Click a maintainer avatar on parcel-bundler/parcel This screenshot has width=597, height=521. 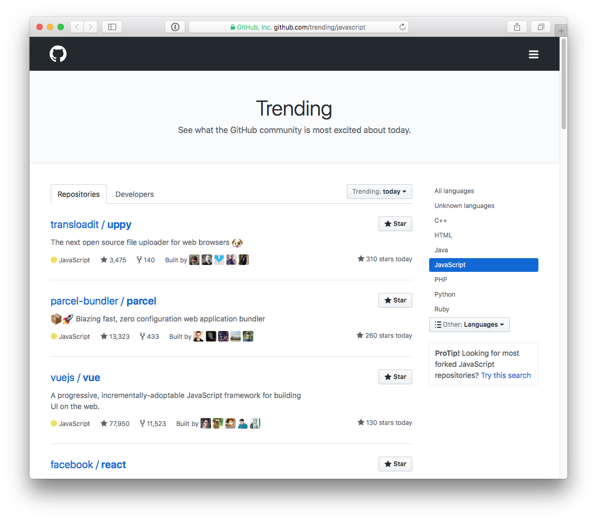[x=198, y=336]
